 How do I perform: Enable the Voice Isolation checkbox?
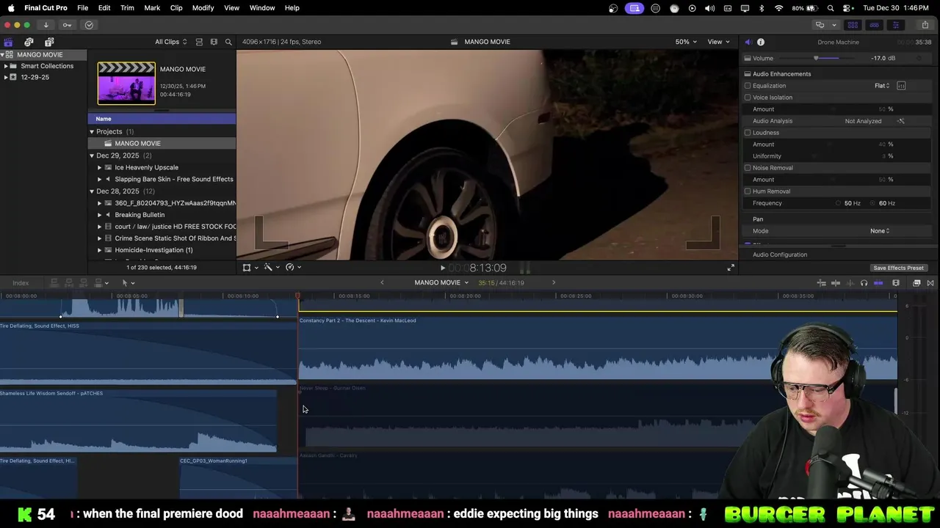(x=748, y=98)
